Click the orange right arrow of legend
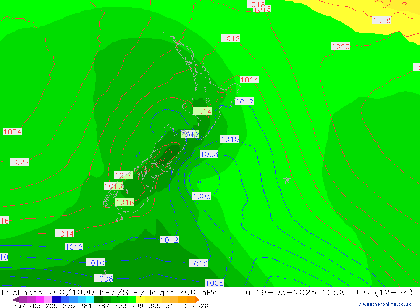Viewport: 420px width, 308px height. 197,300
